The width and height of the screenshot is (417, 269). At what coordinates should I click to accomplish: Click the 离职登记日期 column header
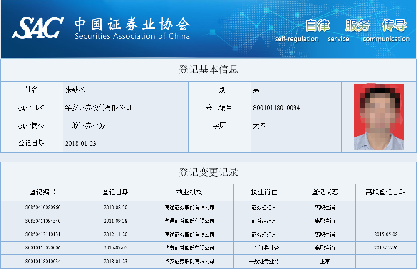tap(385, 192)
